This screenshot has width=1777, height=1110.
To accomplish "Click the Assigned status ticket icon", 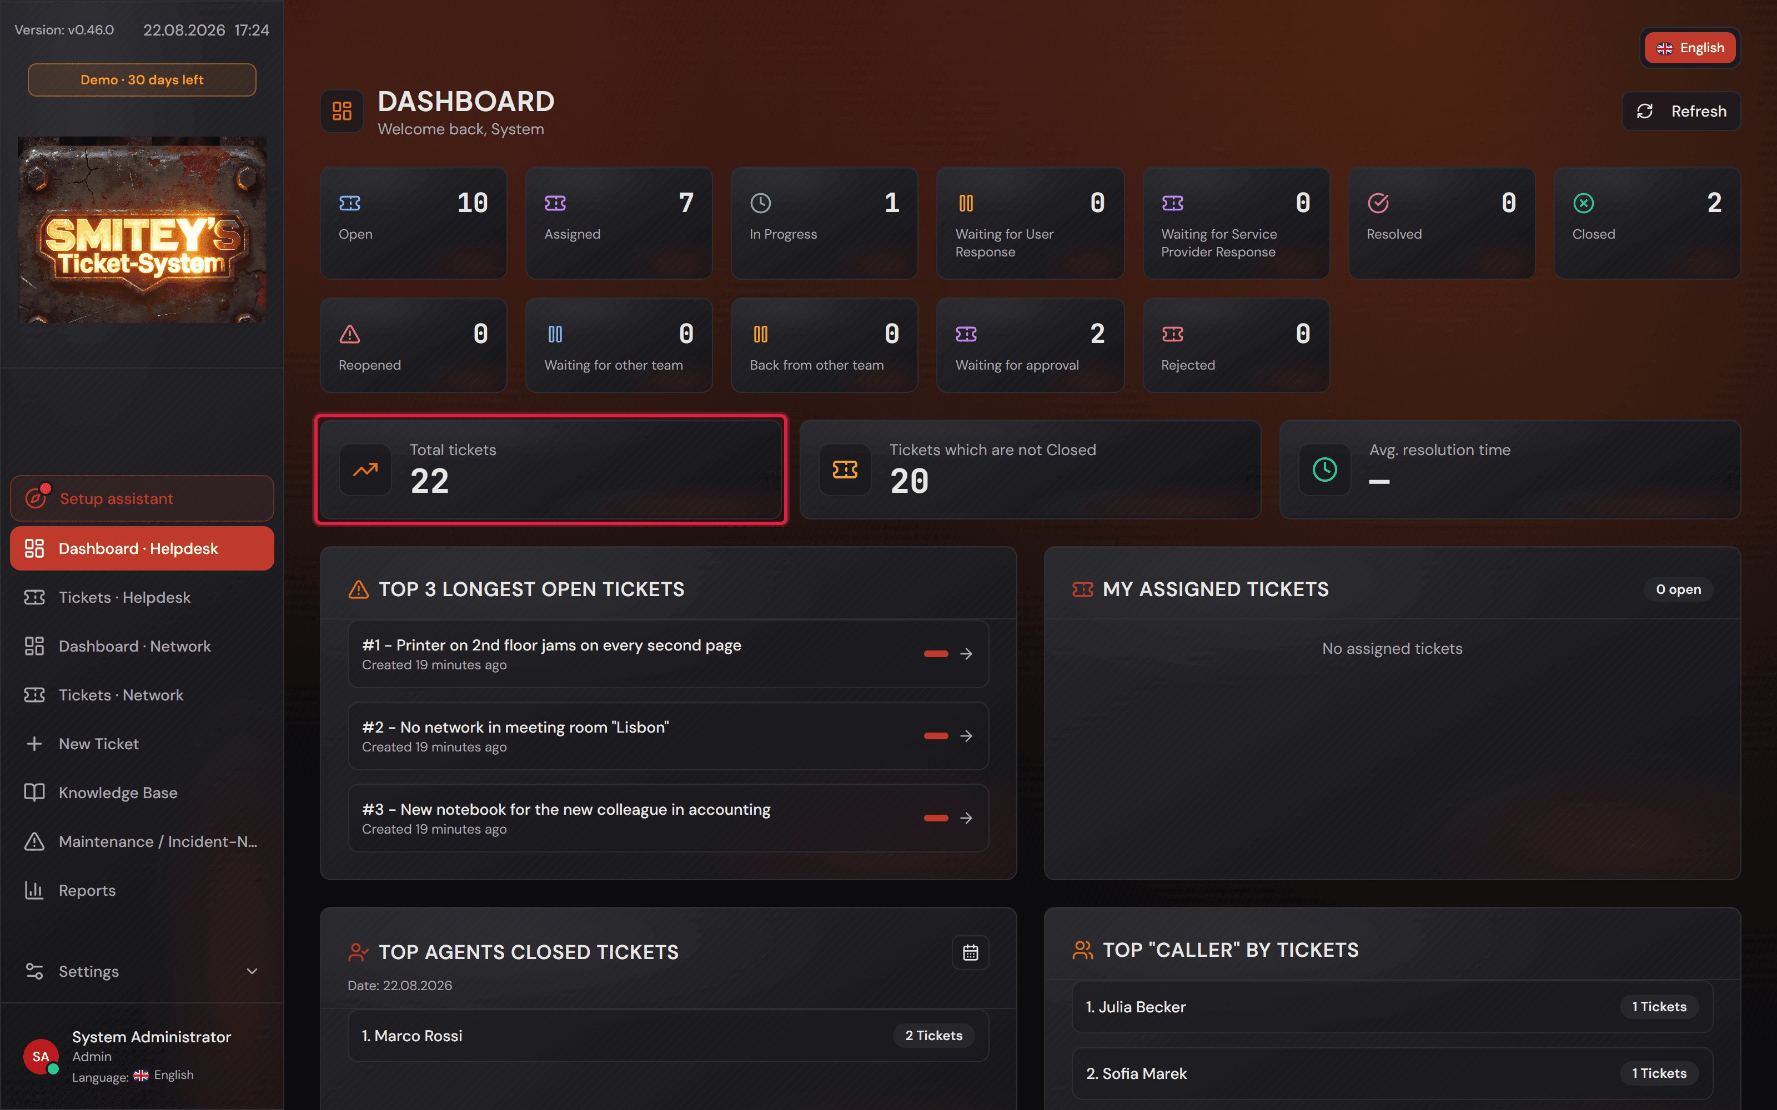I will pyautogui.click(x=555, y=203).
